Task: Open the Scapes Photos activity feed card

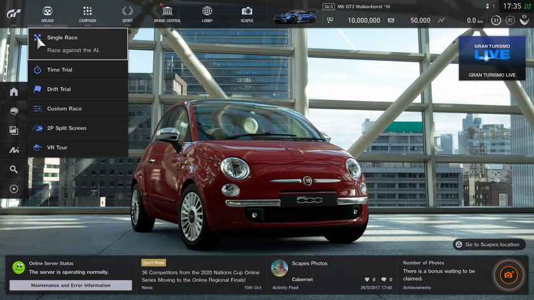Action: [x=332, y=275]
